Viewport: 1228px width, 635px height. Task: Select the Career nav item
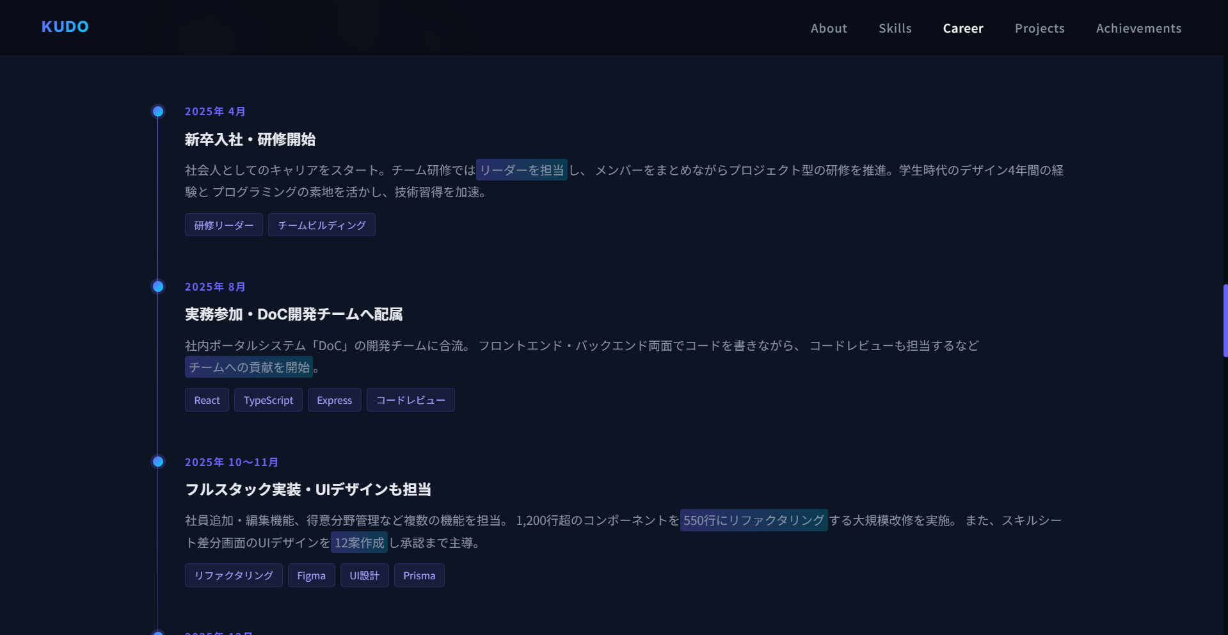point(963,28)
